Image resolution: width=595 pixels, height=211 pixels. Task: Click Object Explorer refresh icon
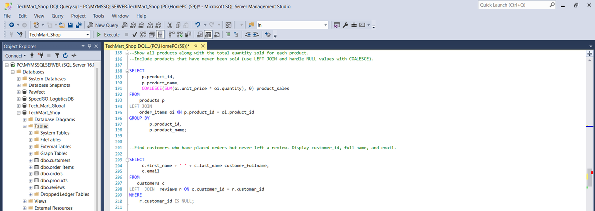[x=65, y=56]
